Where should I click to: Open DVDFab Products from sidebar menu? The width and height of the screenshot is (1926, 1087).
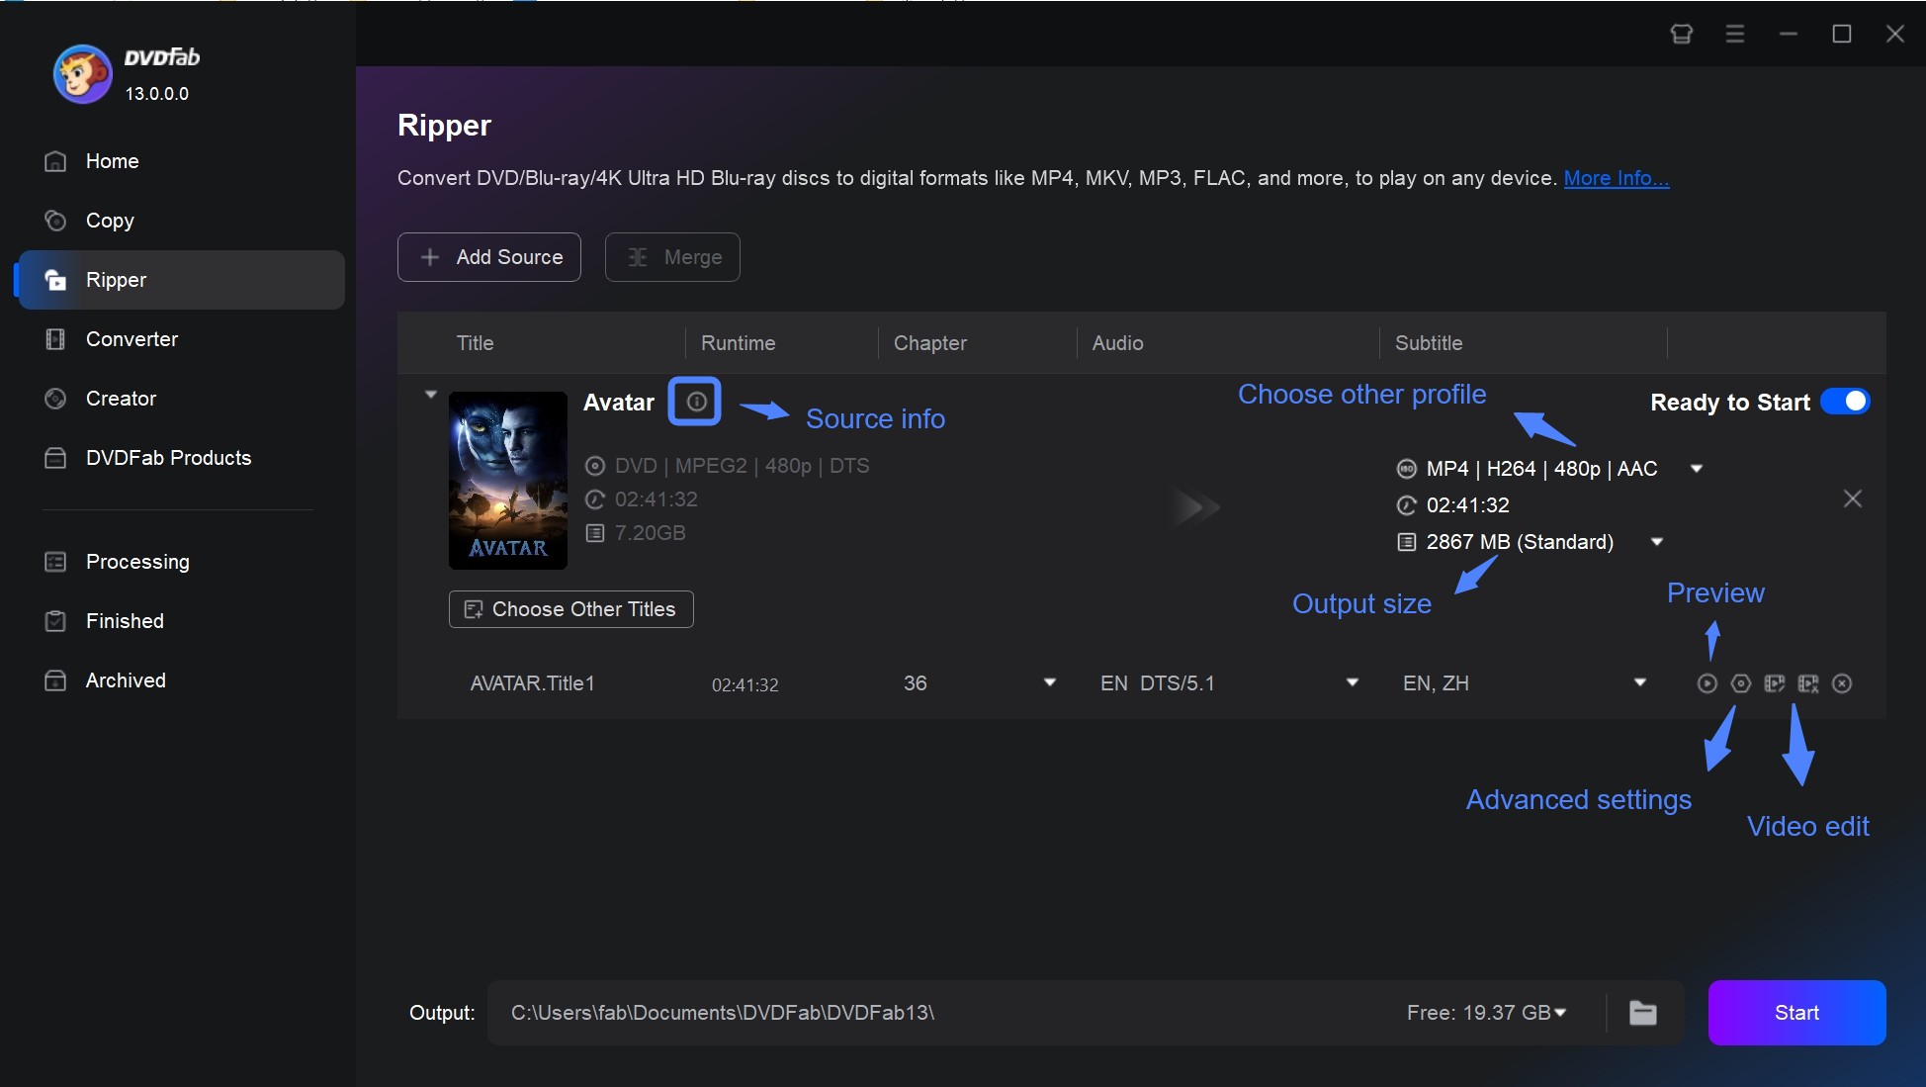[168, 457]
